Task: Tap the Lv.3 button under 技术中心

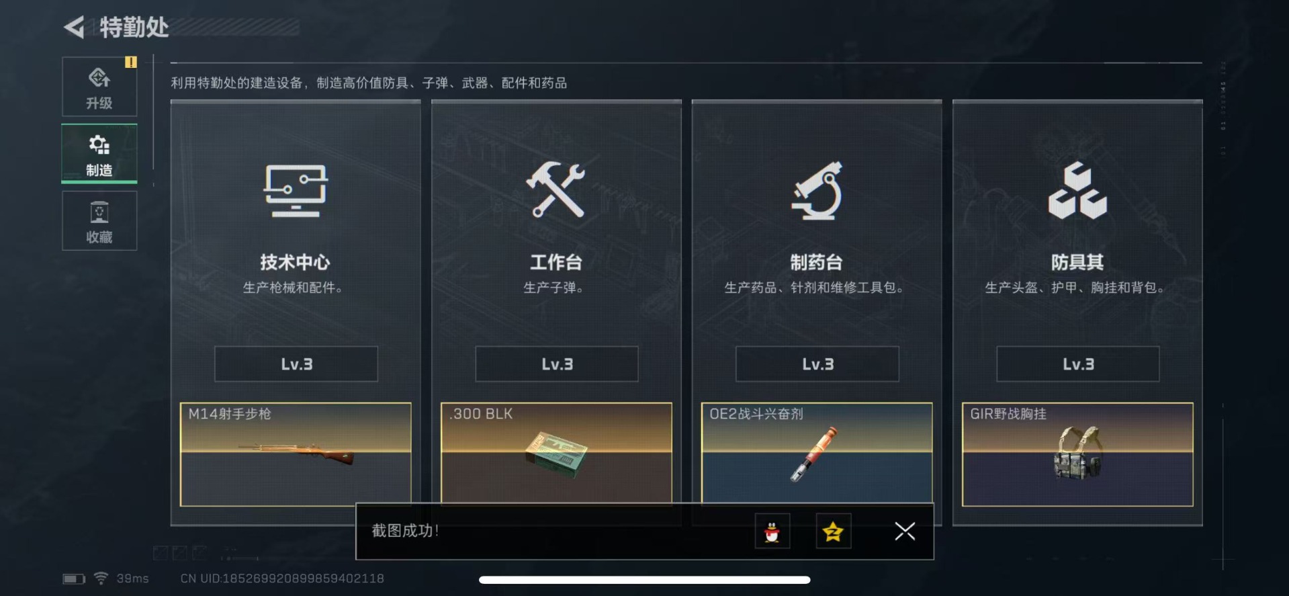Action: coord(296,364)
